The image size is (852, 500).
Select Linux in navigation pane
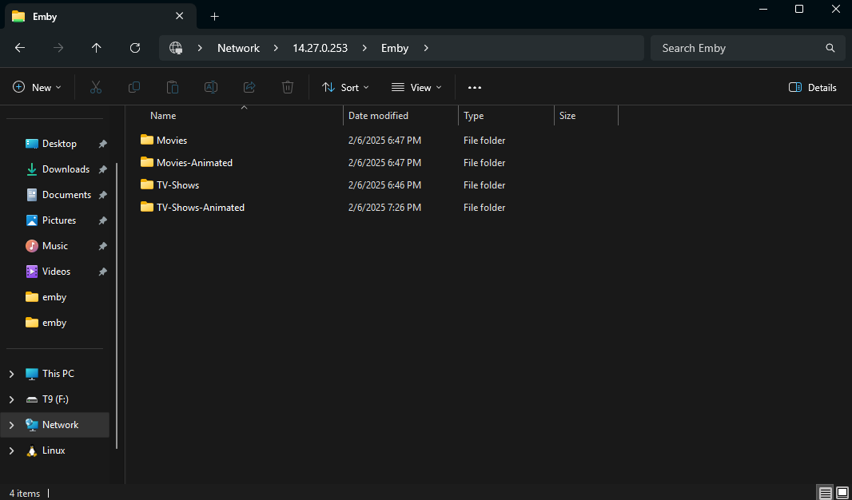point(54,450)
